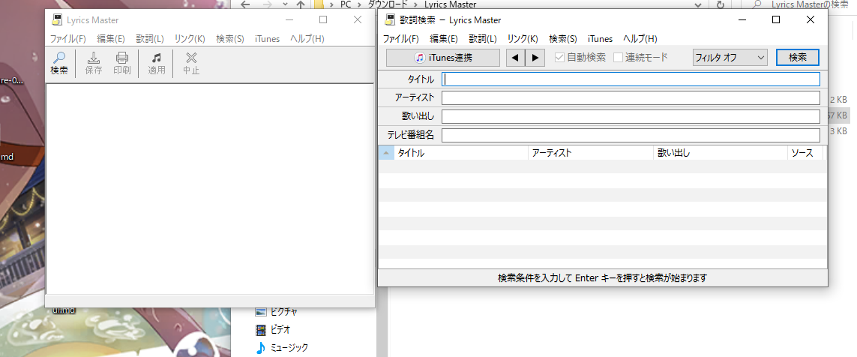Open the Pictures folder in Explorer sidebar
The height and width of the screenshot is (357, 857).
(x=277, y=311)
